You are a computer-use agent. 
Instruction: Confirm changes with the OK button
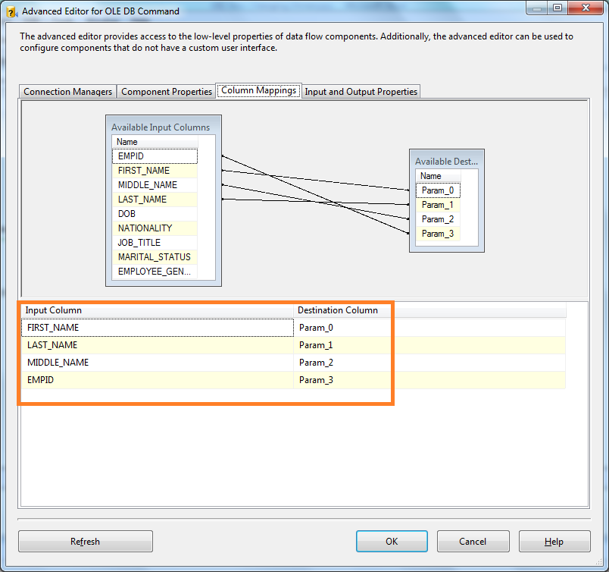click(x=392, y=541)
